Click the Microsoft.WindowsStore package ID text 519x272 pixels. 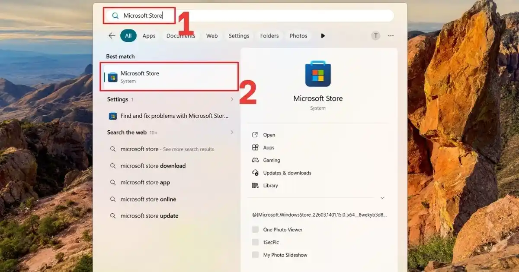pyautogui.click(x=320, y=215)
